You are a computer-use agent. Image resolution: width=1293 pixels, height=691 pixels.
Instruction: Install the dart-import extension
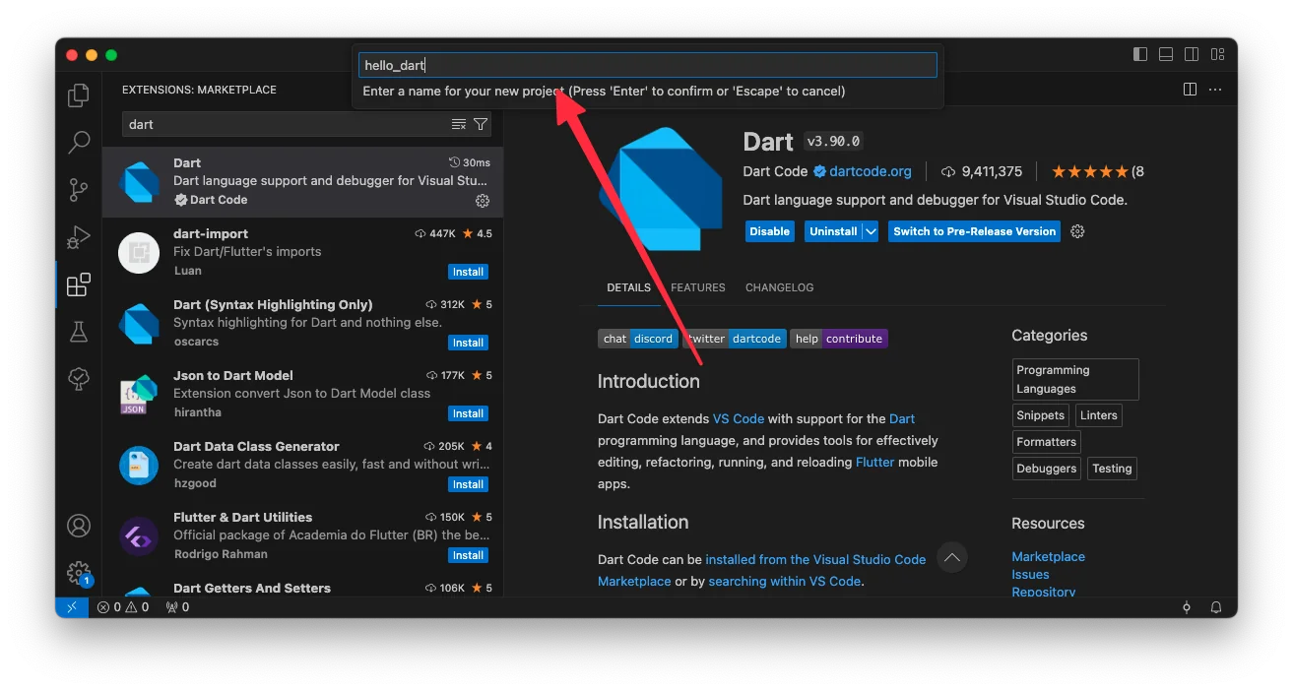469,272
